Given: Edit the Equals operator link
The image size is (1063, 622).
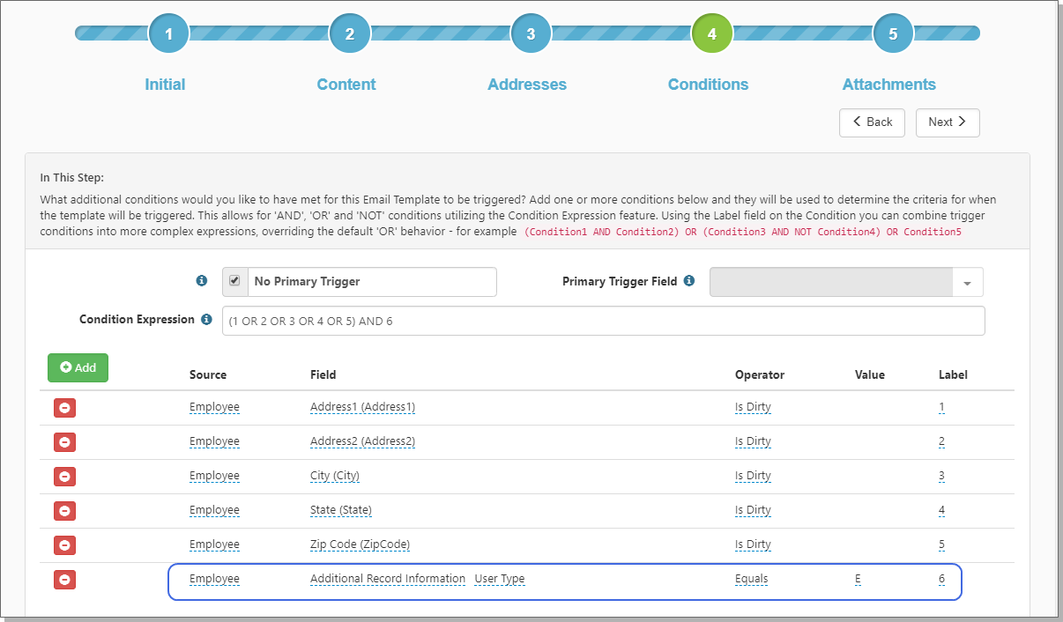Looking at the screenshot, I should [751, 579].
